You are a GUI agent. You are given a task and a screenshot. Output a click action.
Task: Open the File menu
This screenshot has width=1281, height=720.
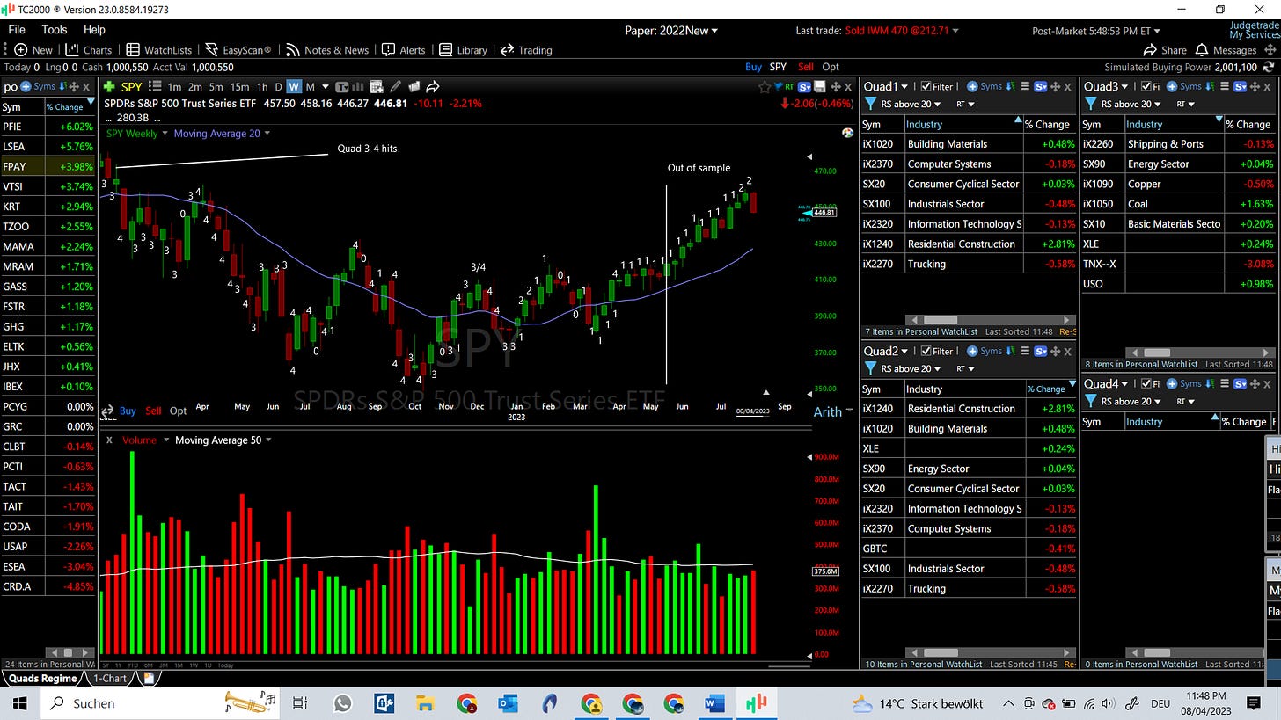point(17,30)
